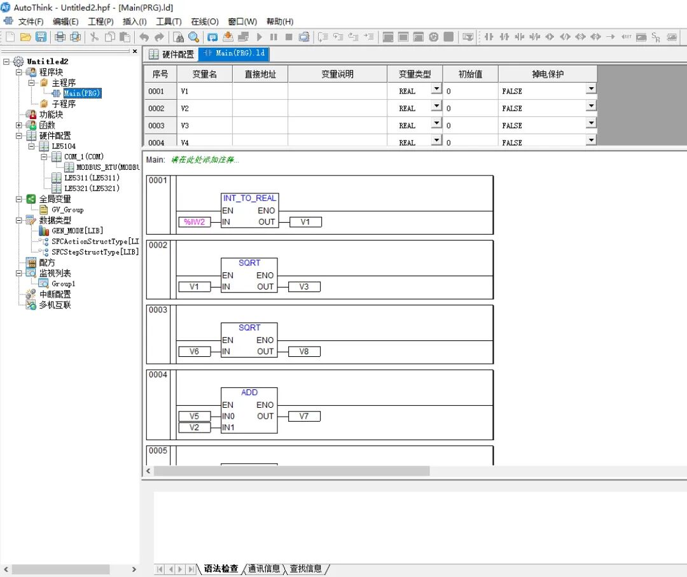687x577 pixels.
Task: Switch to the 硬件配置 tab
Action: coord(172,54)
